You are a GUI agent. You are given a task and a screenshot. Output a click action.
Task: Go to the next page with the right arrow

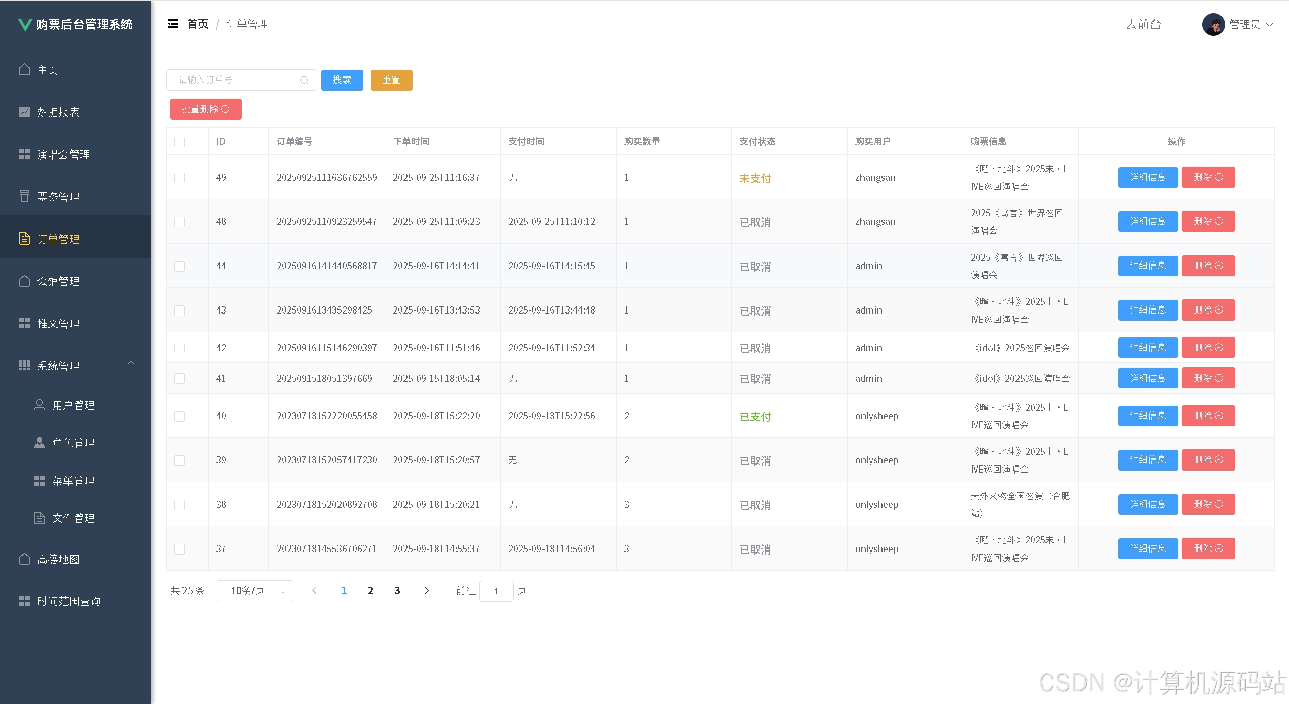coord(427,590)
